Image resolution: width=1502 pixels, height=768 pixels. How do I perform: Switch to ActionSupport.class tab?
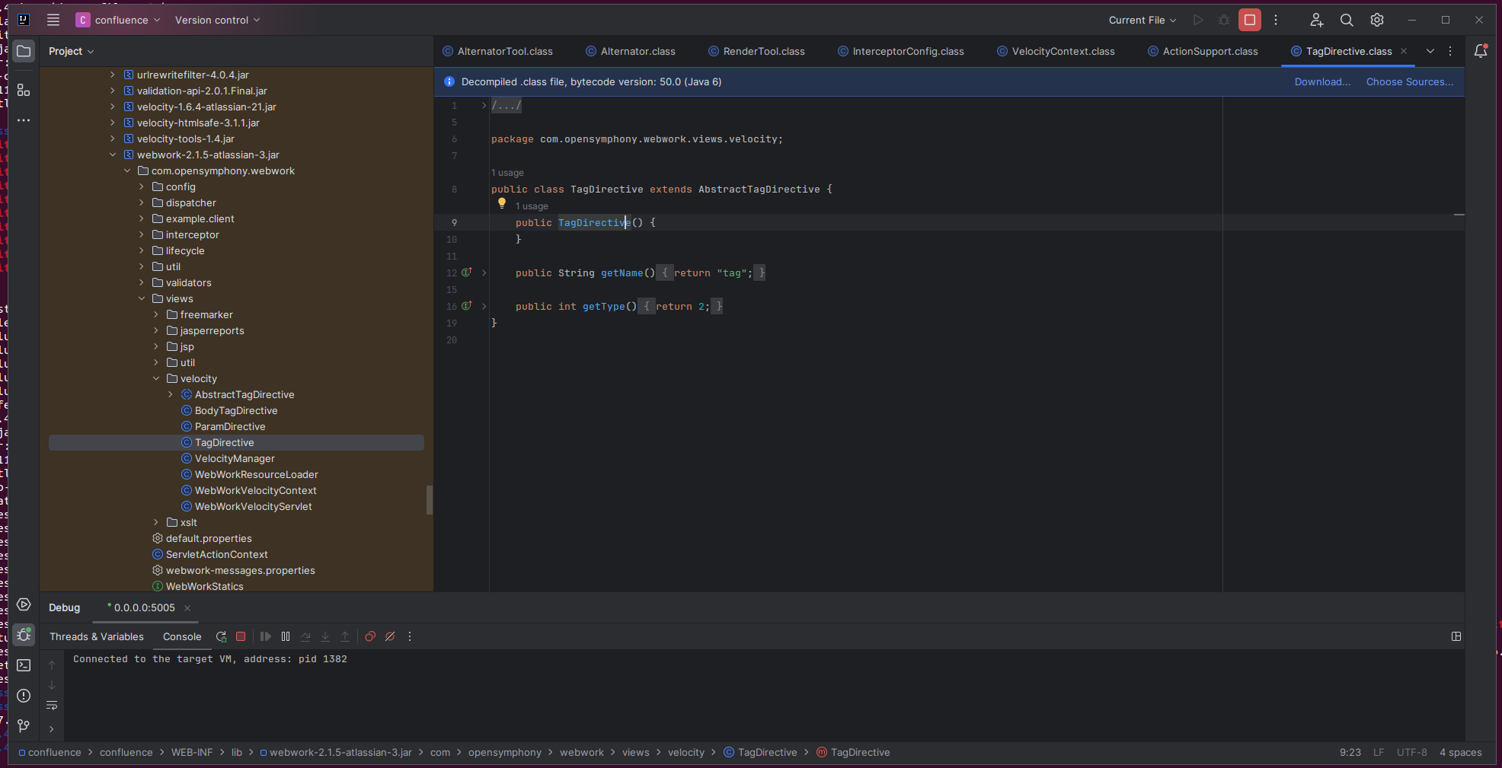1203,51
